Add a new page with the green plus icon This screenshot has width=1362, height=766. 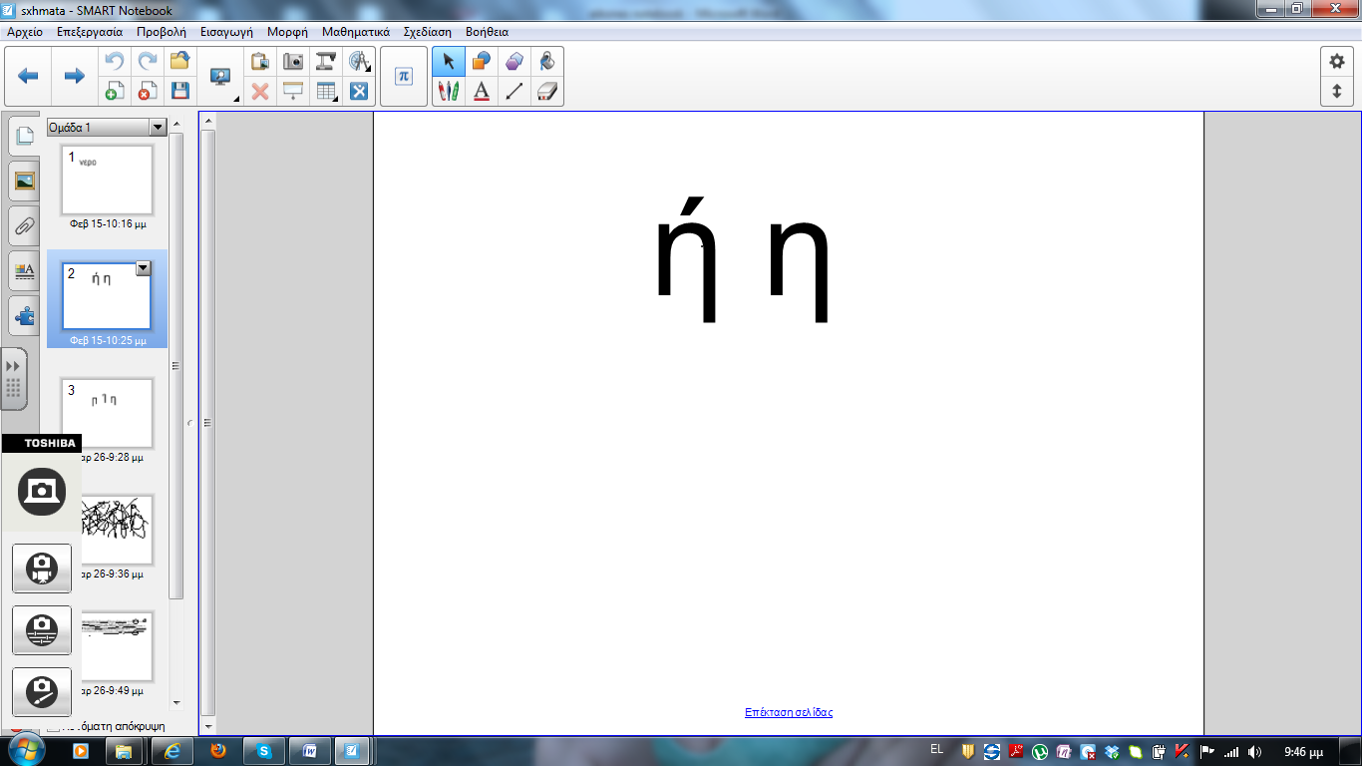114,91
